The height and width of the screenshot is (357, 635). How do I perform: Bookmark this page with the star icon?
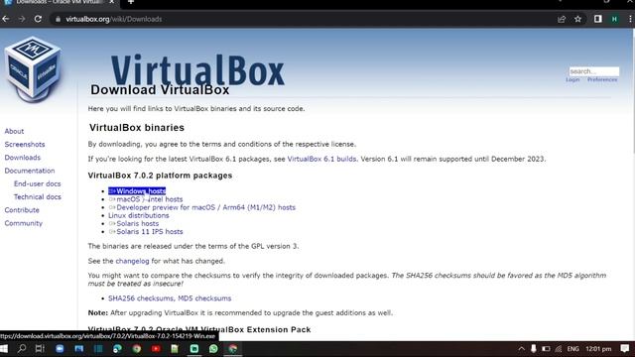pyautogui.click(x=577, y=19)
